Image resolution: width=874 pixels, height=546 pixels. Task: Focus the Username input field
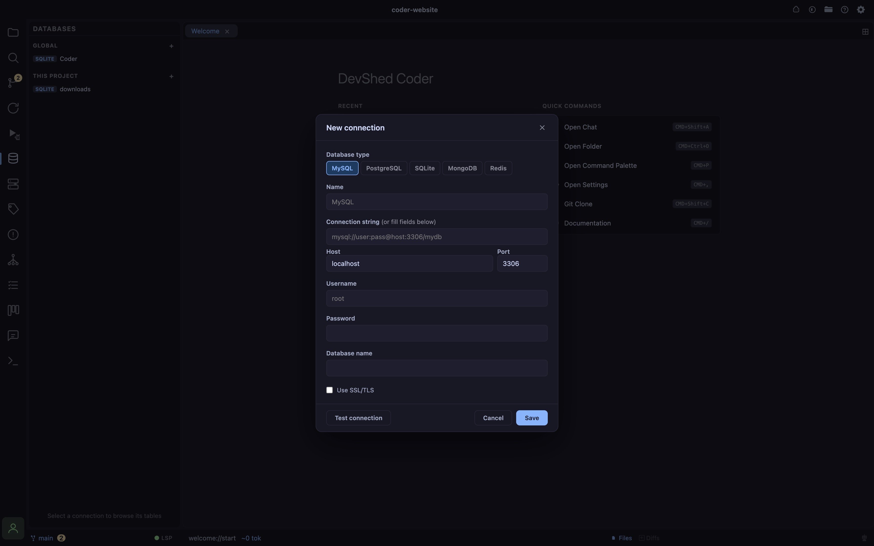point(437,298)
